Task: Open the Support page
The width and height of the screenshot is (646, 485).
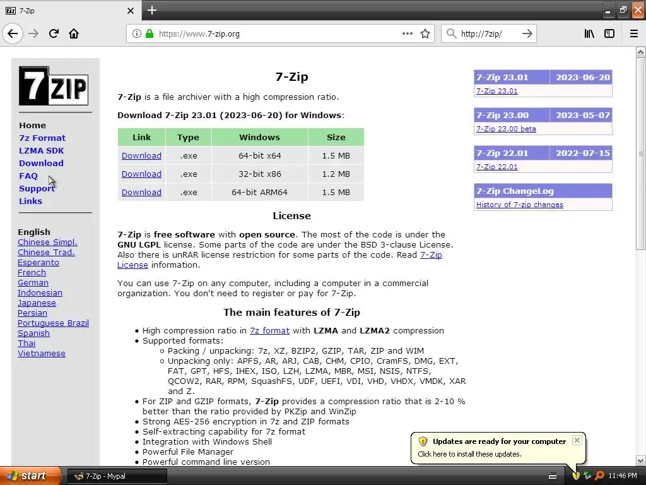Action: [x=37, y=188]
